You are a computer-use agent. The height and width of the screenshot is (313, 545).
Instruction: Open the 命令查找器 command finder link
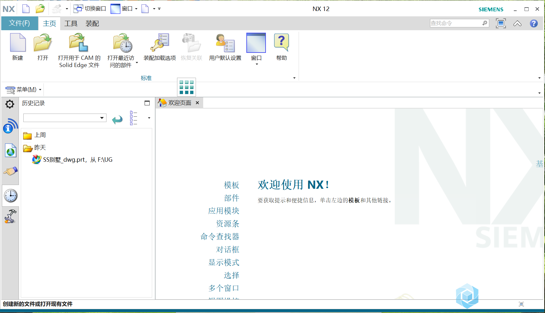(x=220, y=237)
